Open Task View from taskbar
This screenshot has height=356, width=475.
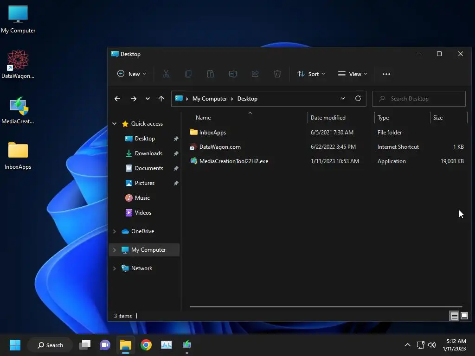point(85,345)
